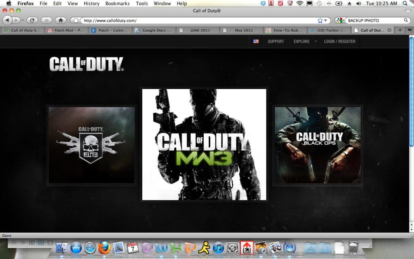Image resolution: width=414 pixels, height=259 pixels.
Task: Open Safari compass in Dock
Action: click(x=90, y=248)
